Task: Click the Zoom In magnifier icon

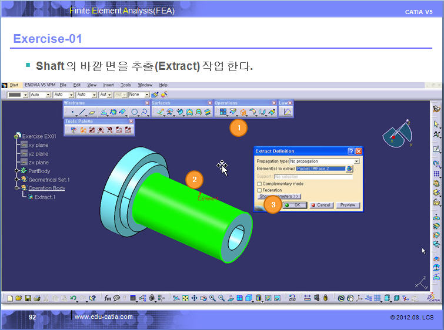Action: coord(212,298)
